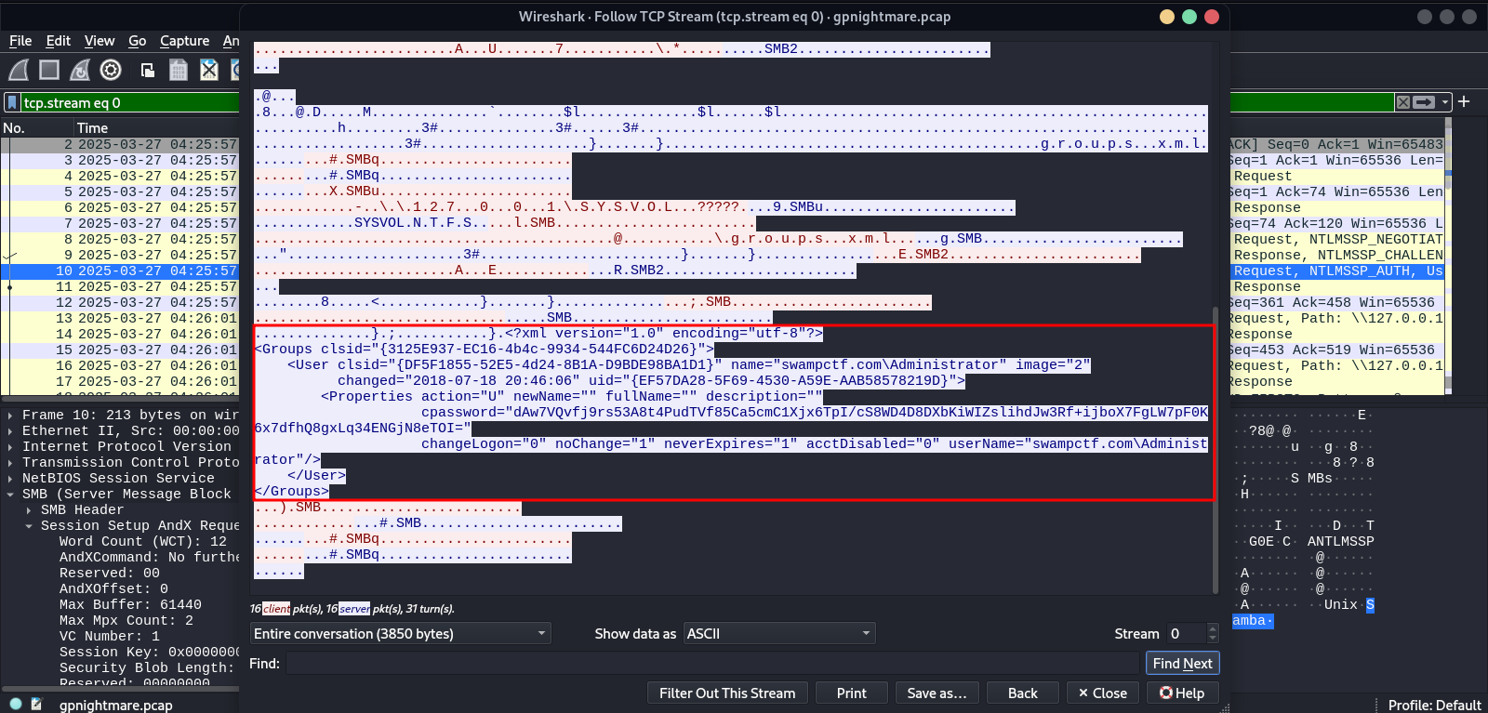1488x713 pixels.
Task: Add a filter button with plus icon
Action: click(x=1464, y=101)
